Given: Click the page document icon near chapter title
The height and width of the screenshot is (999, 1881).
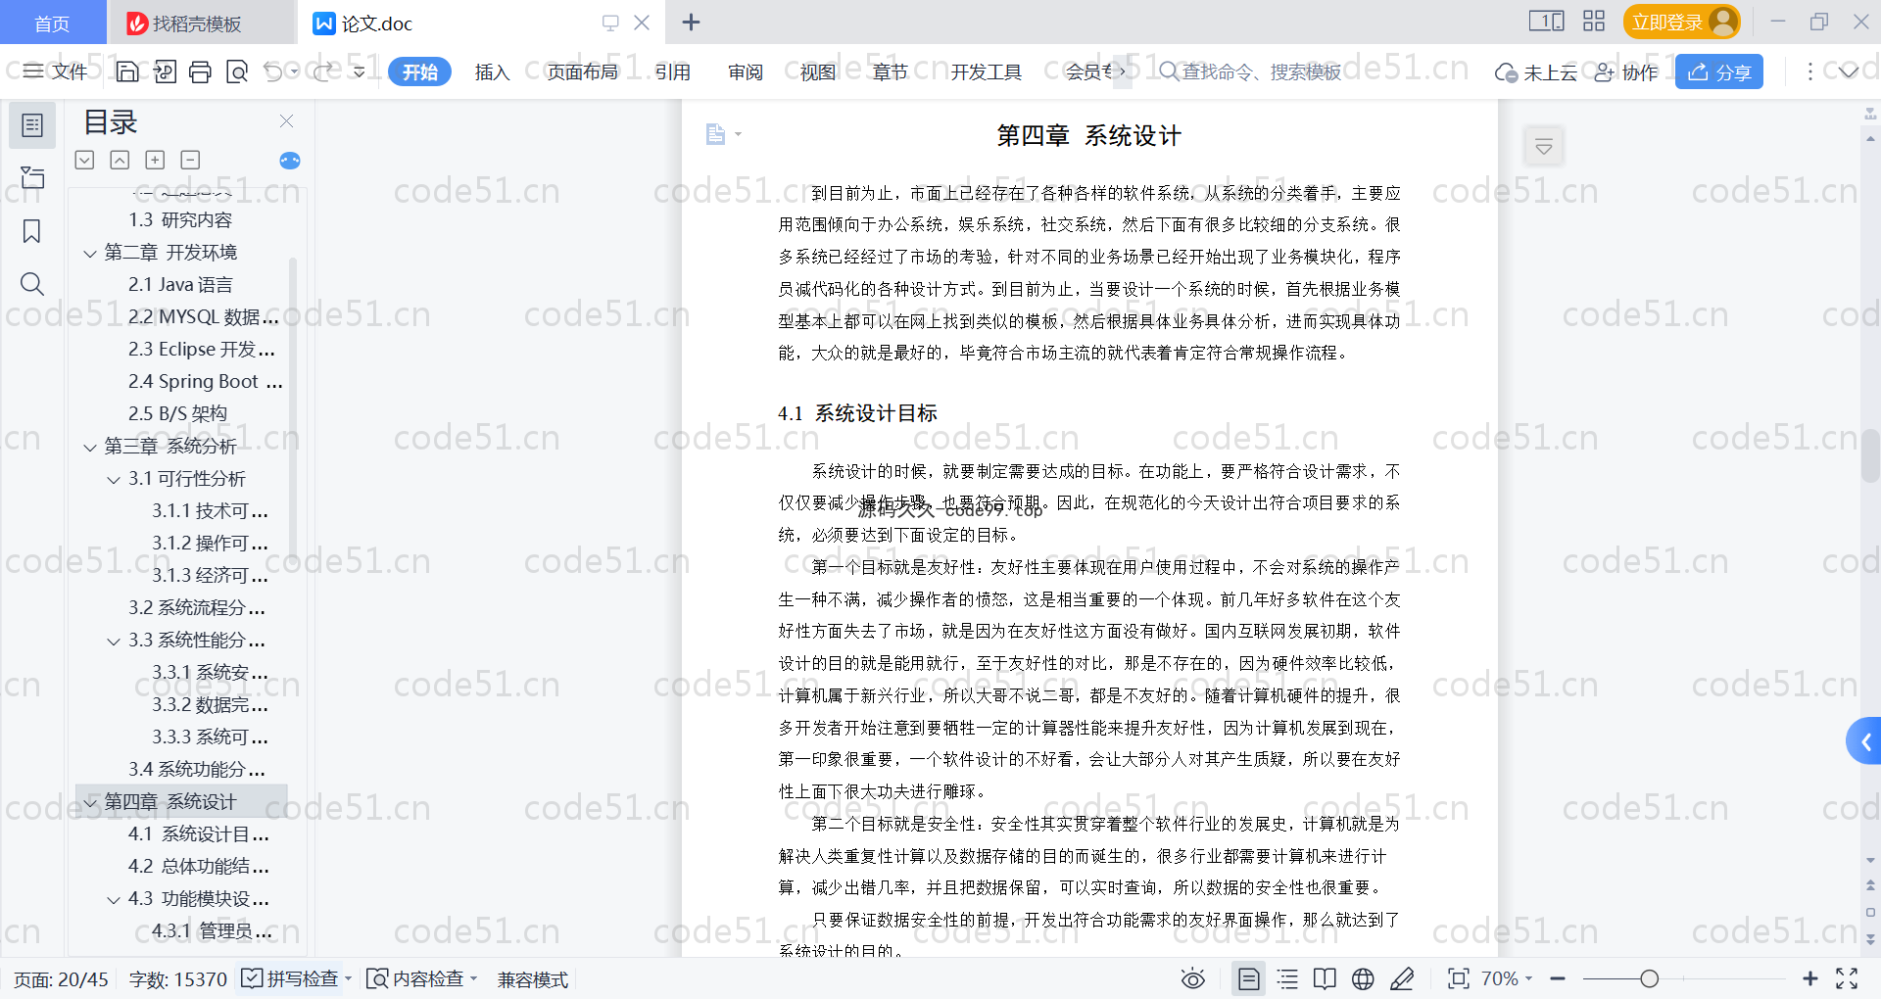Looking at the screenshot, I should pyautogui.click(x=716, y=134).
